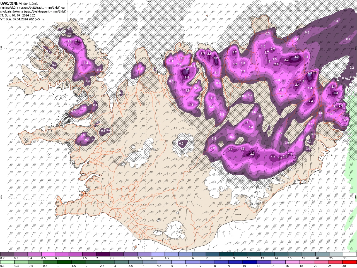Click the '1.9' snowfall value on the map
The width and height of the screenshot is (357, 268).
[x=302, y=81]
